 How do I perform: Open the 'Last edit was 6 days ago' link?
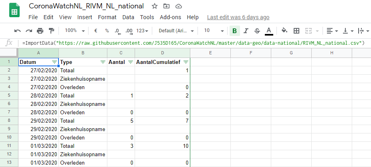coord(238,17)
